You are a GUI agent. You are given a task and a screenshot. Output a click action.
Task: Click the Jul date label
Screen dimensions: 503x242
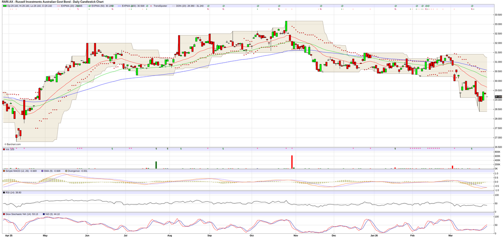(125, 236)
